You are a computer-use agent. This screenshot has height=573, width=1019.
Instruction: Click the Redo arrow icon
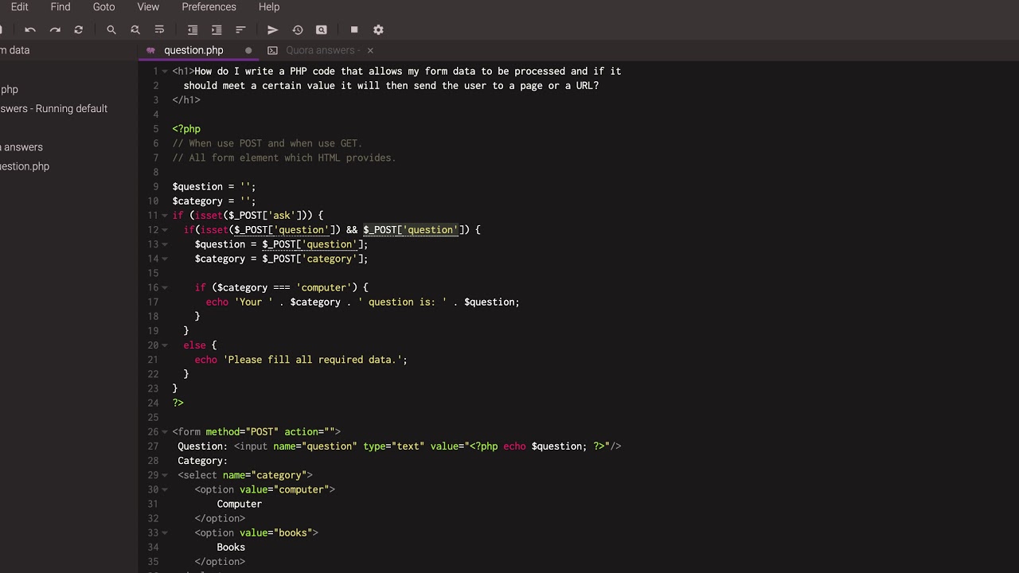pyautogui.click(x=55, y=29)
